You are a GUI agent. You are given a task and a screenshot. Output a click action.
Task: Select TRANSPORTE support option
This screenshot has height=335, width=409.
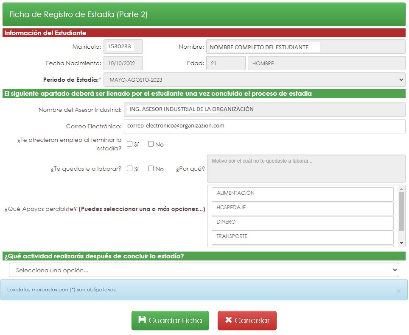(x=302, y=236)
